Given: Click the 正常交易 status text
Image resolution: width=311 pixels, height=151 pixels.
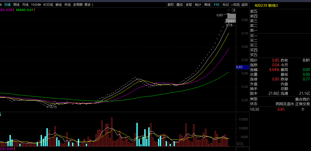Looking at the screenshot, I should 303,104.
